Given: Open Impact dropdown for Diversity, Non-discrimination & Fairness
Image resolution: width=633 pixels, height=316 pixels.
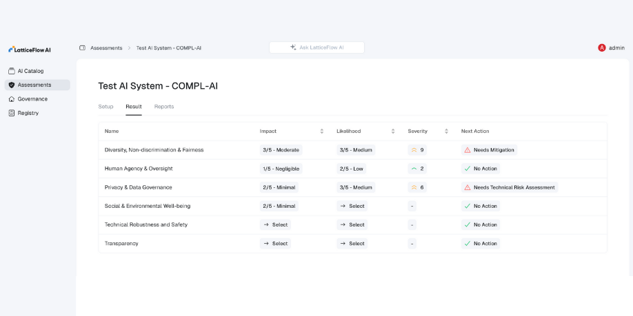Looking at the screenshot, I should 281,150.
